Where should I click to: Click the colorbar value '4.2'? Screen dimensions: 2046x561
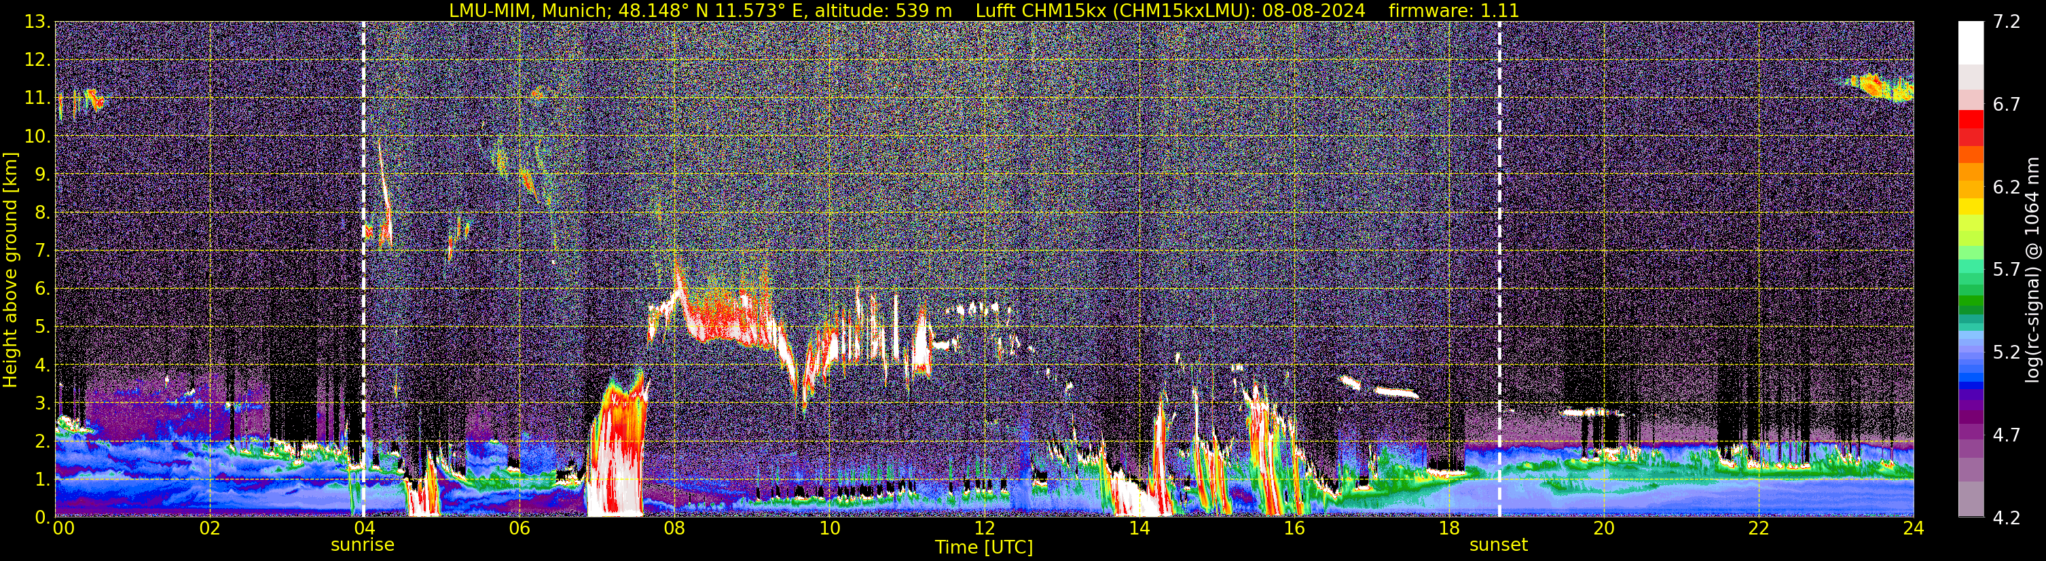click(2007, 518)
